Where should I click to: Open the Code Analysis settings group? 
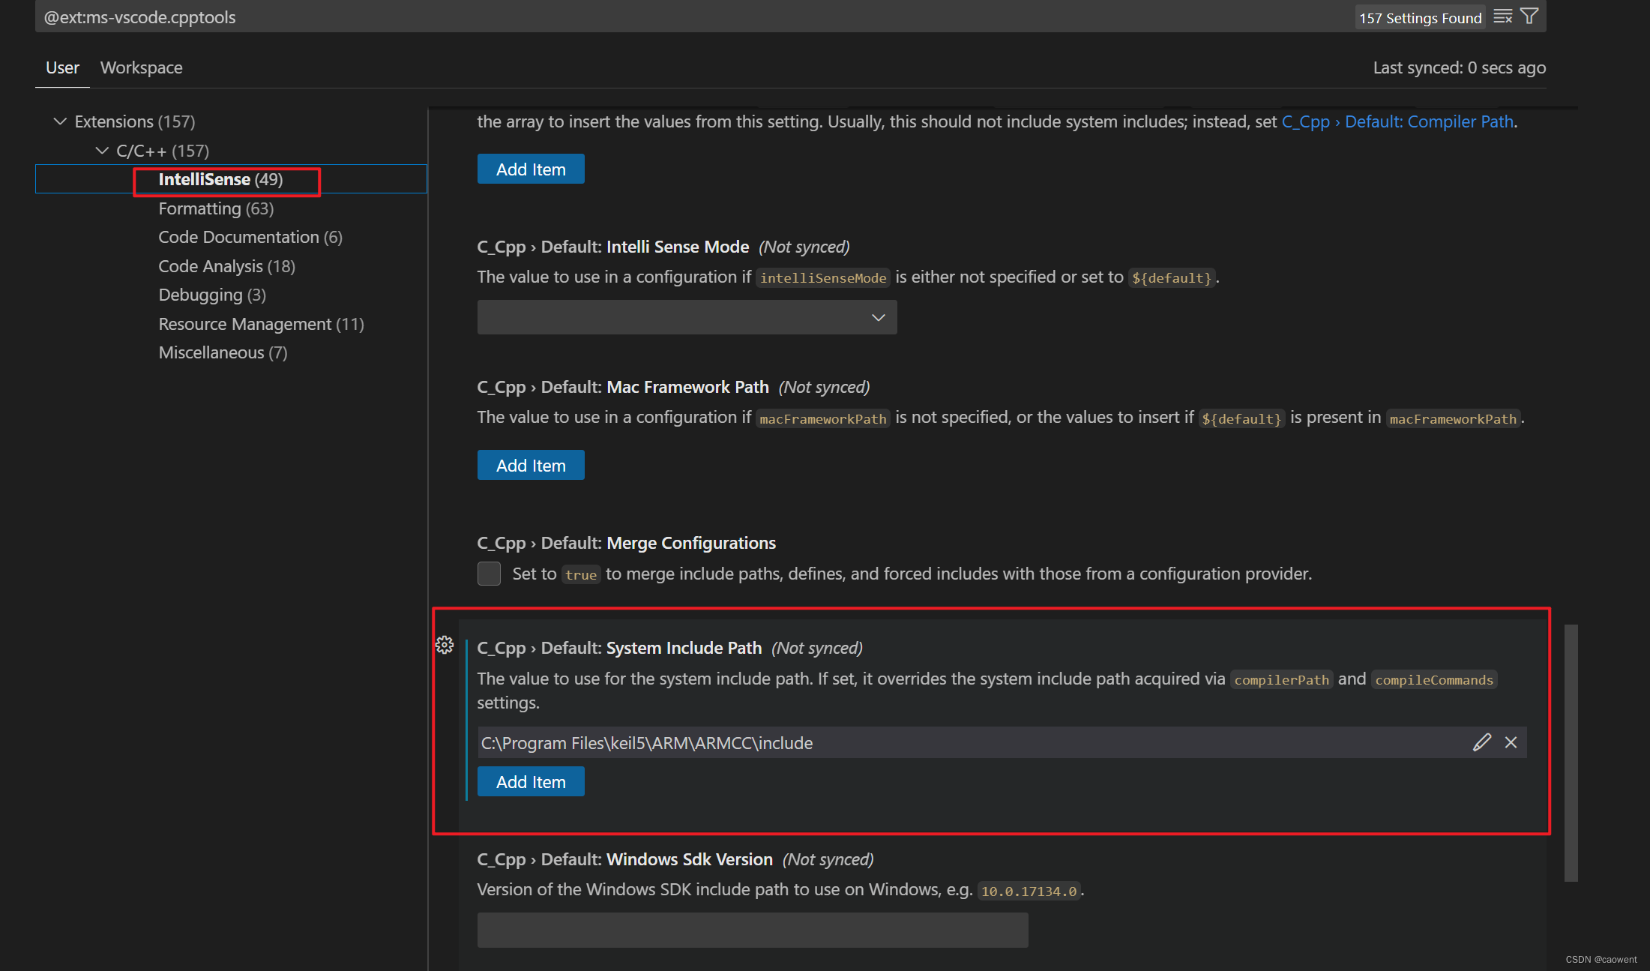click(226, 265)
